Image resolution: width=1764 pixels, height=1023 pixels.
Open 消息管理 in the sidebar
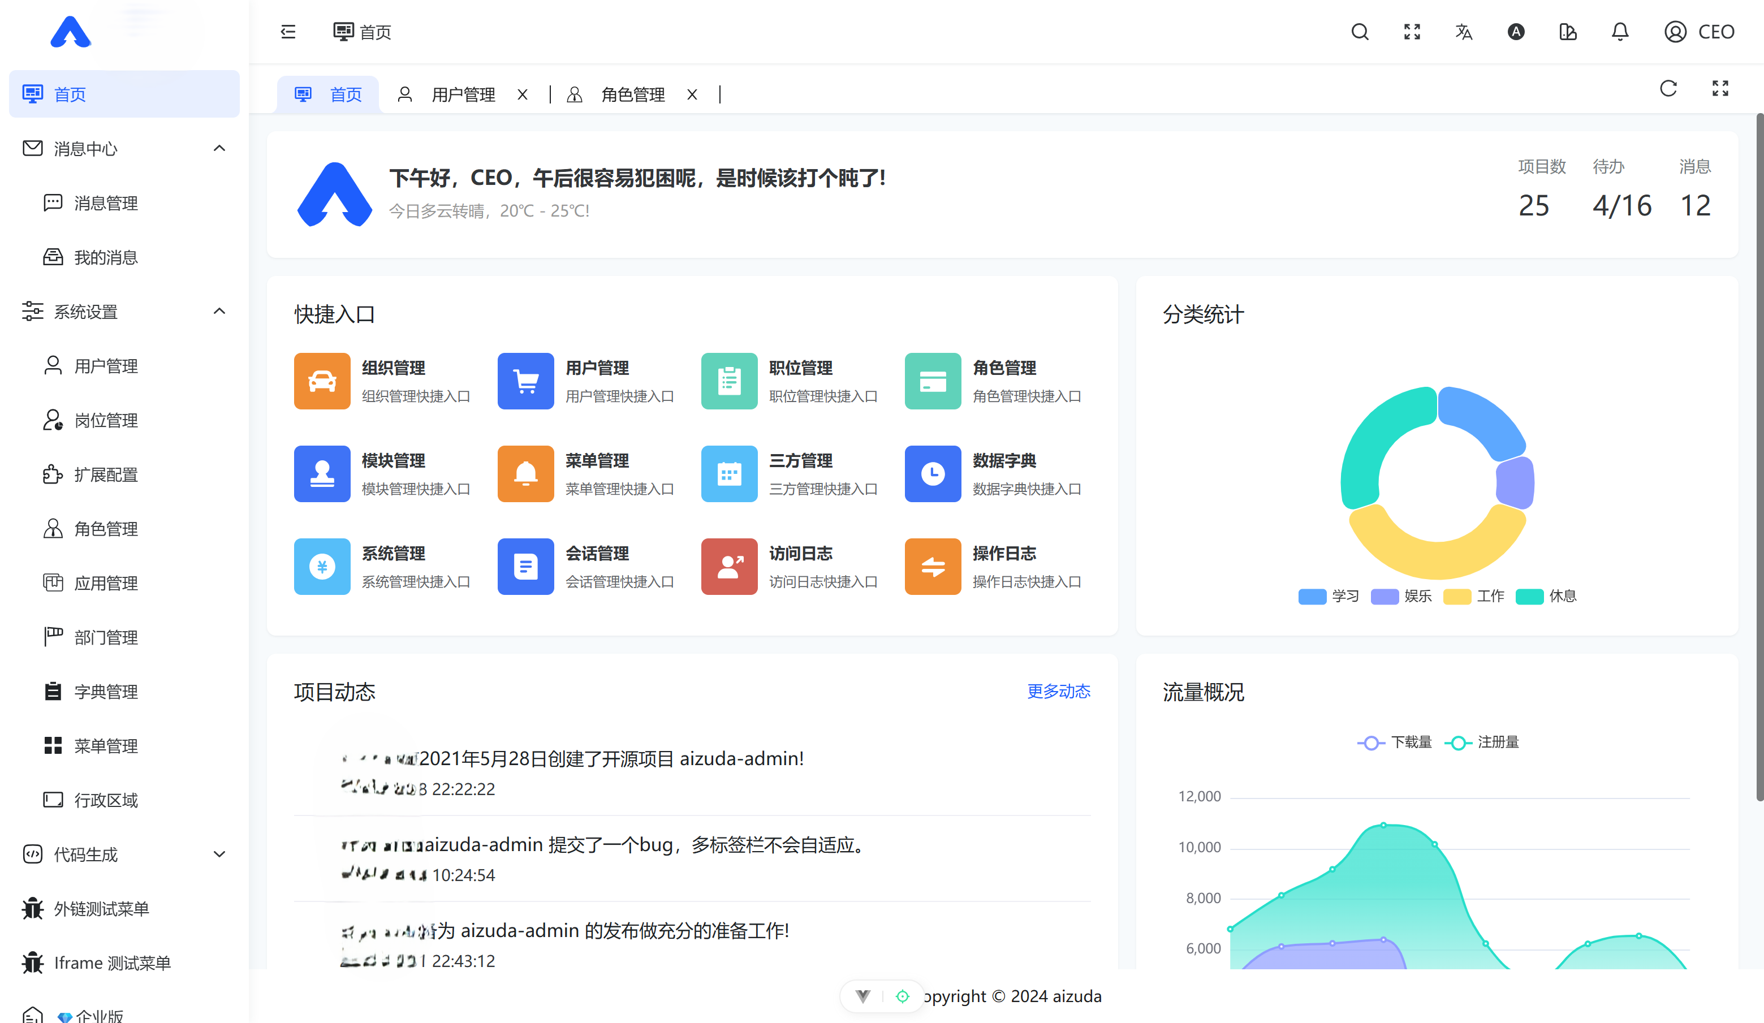tap(124, 203)
